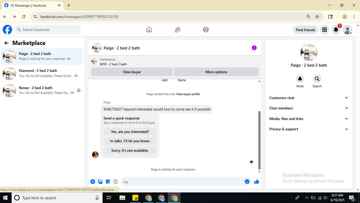The width and height of the screenshot is (360, 203).
Task: Open new browser tab
Action: pos(69,5)
